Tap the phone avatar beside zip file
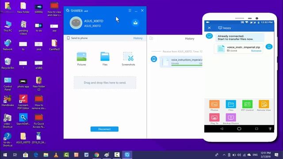 click(x=269, y=47)
